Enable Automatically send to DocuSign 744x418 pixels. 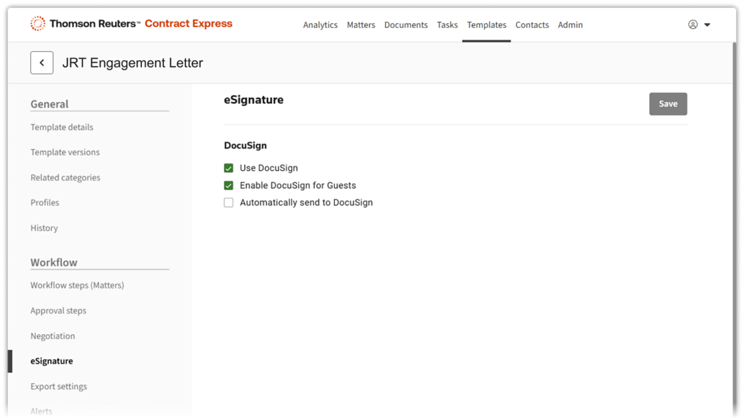tap(228, 203)
